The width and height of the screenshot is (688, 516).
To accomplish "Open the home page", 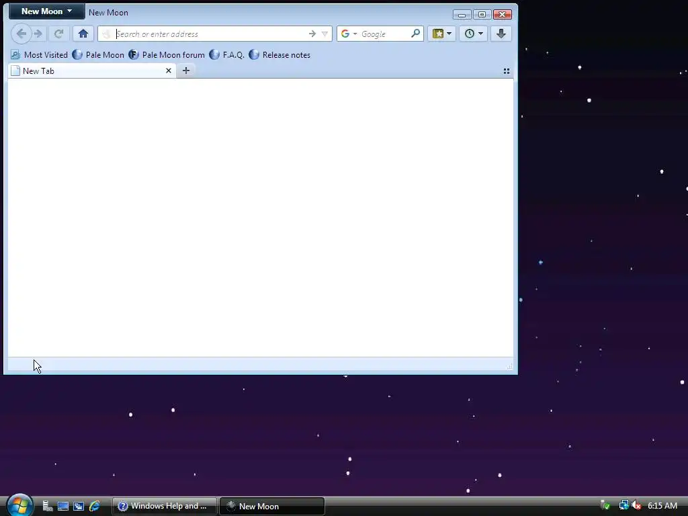I will 83,34.
